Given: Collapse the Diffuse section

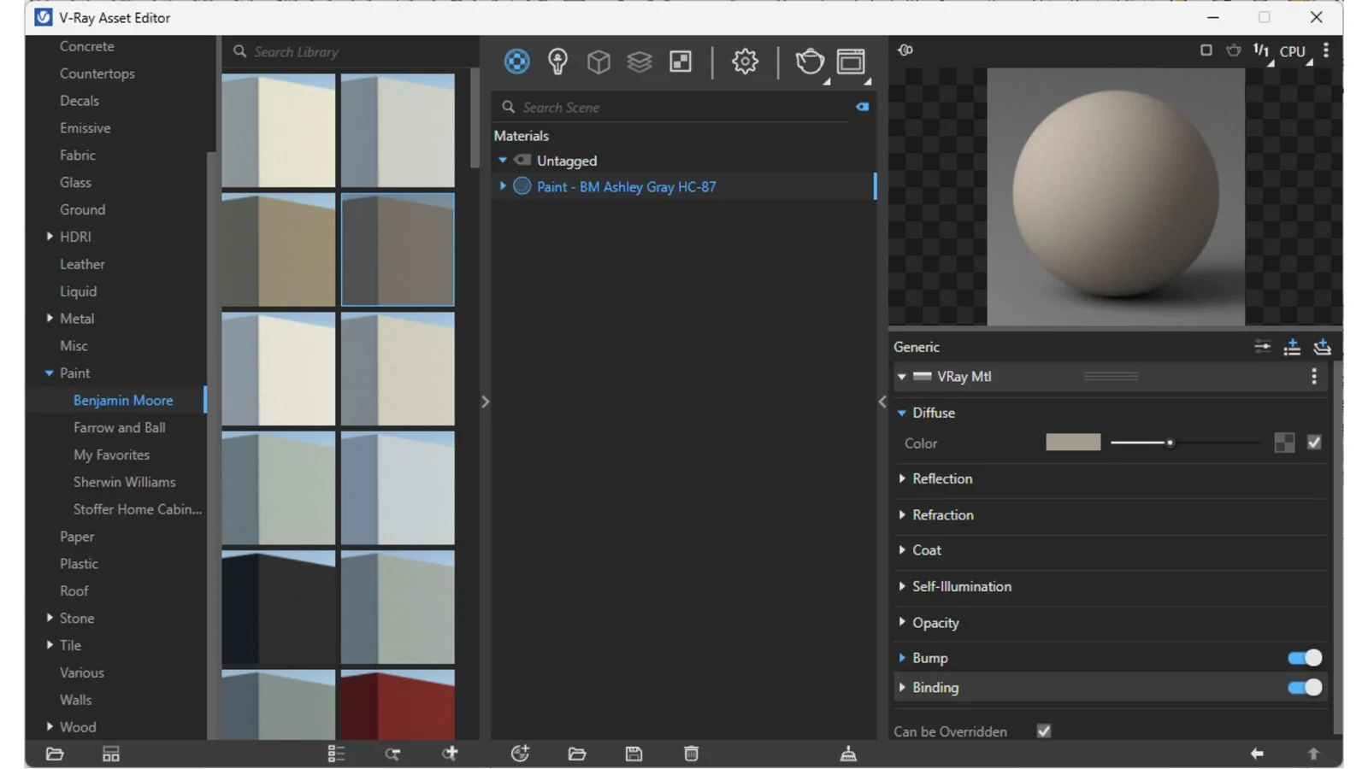Looking at the screenshot, I should [x=903, y=412].
